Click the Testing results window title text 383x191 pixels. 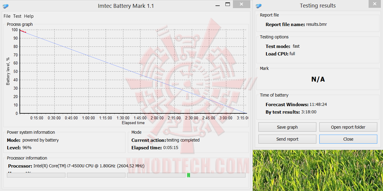tap(318, 6)
